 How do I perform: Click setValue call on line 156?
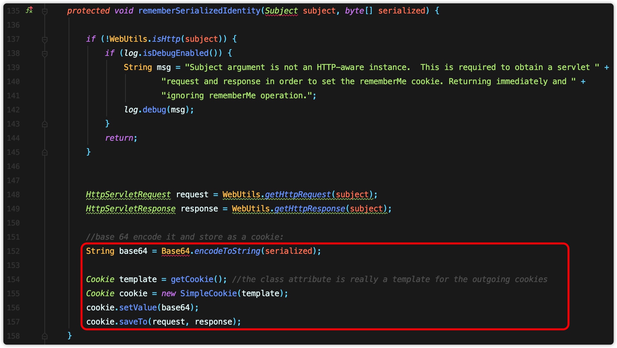[x=138, y=308]
